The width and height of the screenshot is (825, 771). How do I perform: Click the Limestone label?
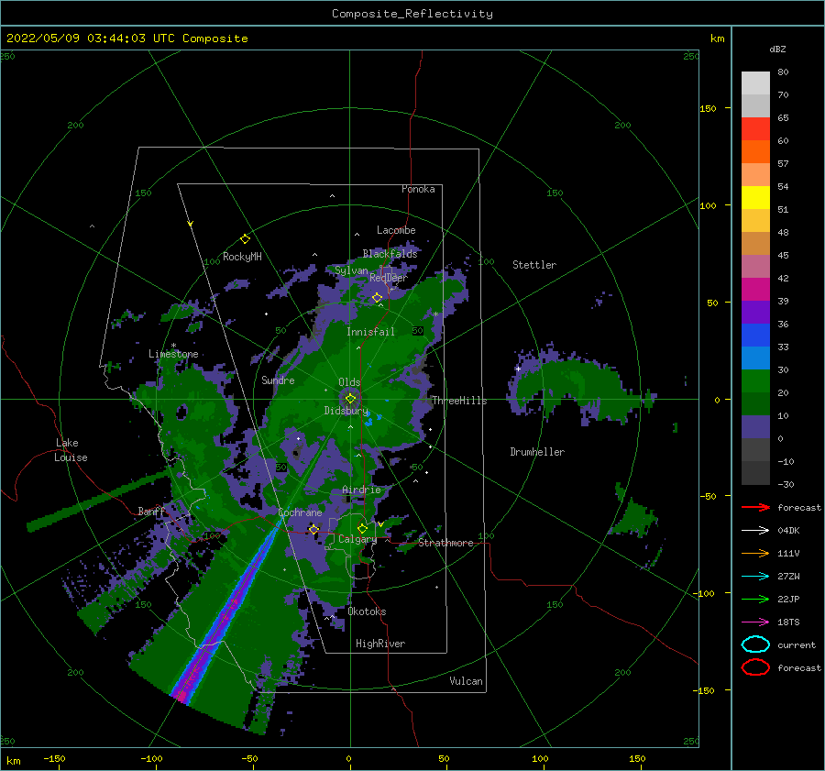[x=173, y=354]
